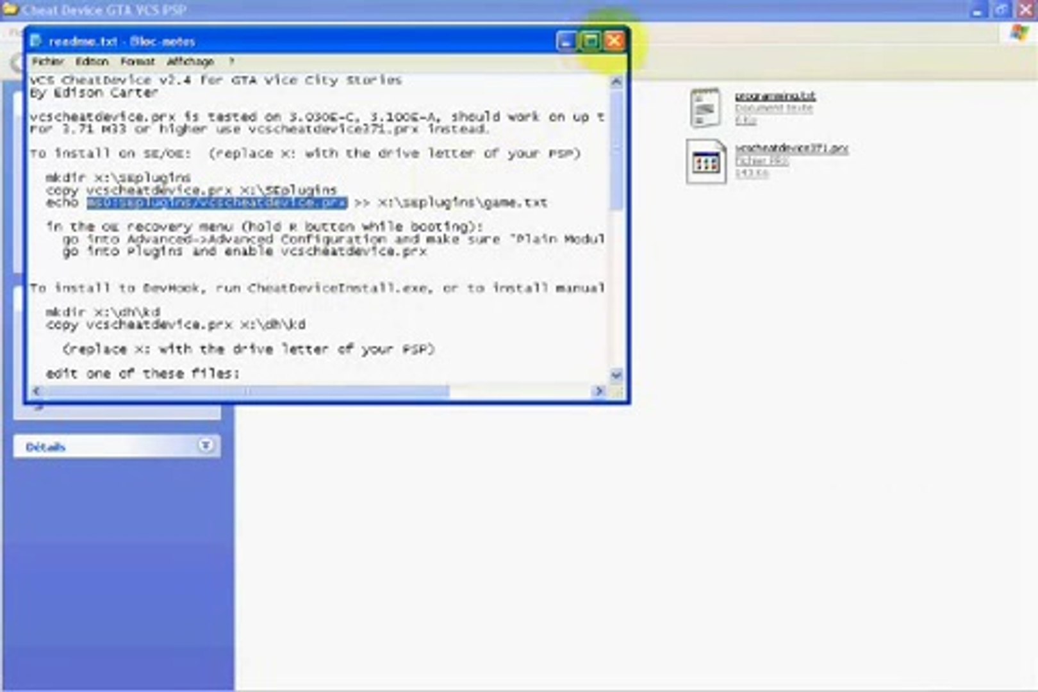
Task: Click the 'mkdir x:\seplugins' line
Action: (x=119, y=177)
